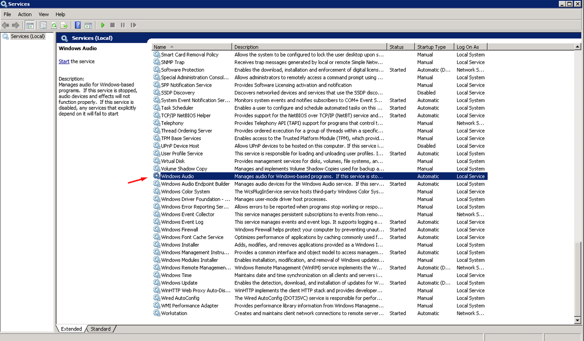Screen dimensions: 584x341
Task: Open Help via blue question mark icon
Action: click(78, 25)
